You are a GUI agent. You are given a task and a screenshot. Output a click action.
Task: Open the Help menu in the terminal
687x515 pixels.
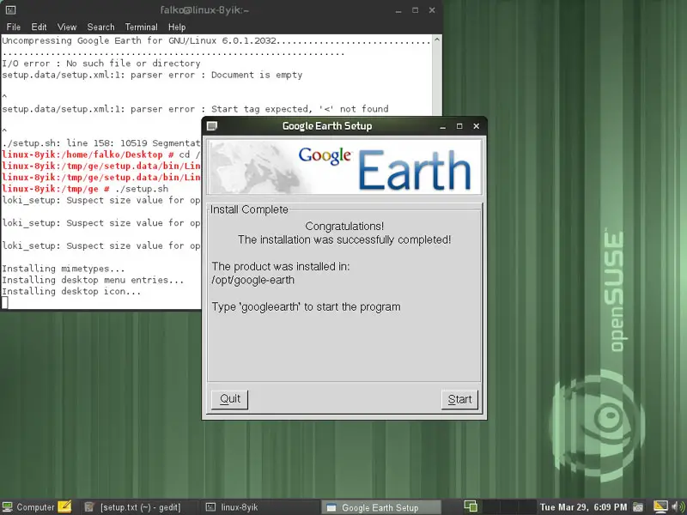pos(177,27)
